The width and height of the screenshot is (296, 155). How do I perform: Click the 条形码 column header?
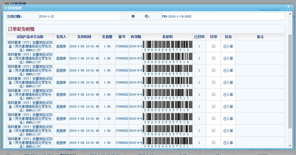pyautogui.click(x=168, y=37)
